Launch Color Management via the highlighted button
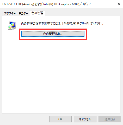The width and height of the screenshot is (123, 125). pos(53,34)
